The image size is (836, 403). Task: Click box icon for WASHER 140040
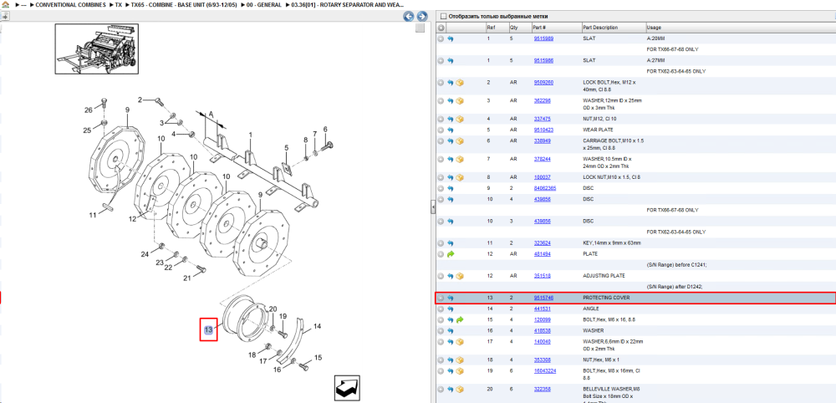click(x=460, y=342)
